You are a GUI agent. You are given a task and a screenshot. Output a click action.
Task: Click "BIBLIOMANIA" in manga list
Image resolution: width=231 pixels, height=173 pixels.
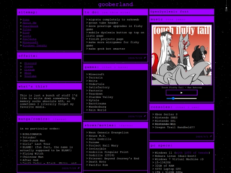(x=32, y=134)
